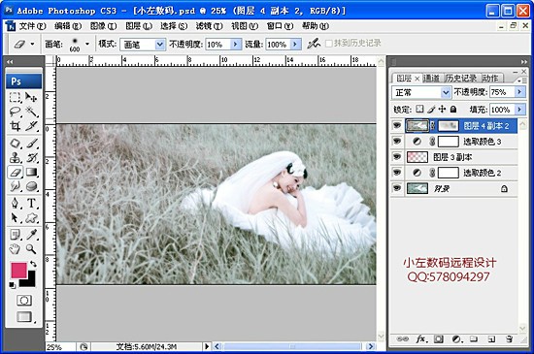Toggle lock image pixels
Screen dimensions: 534x354
click(x=431, y=109)
